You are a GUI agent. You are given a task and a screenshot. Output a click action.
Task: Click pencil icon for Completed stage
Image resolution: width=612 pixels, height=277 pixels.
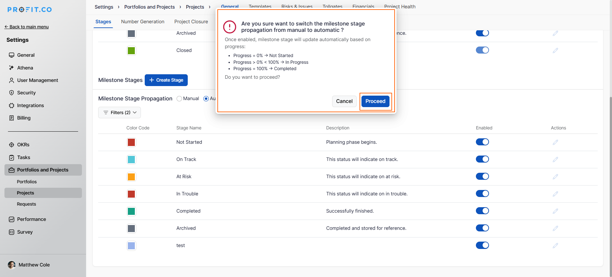[555, 211]
